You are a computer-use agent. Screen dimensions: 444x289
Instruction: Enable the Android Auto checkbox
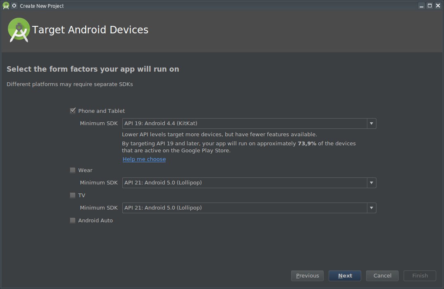coord(73,221)
